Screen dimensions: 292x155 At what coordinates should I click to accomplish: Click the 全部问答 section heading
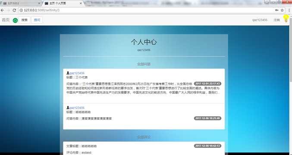(144, 64)
